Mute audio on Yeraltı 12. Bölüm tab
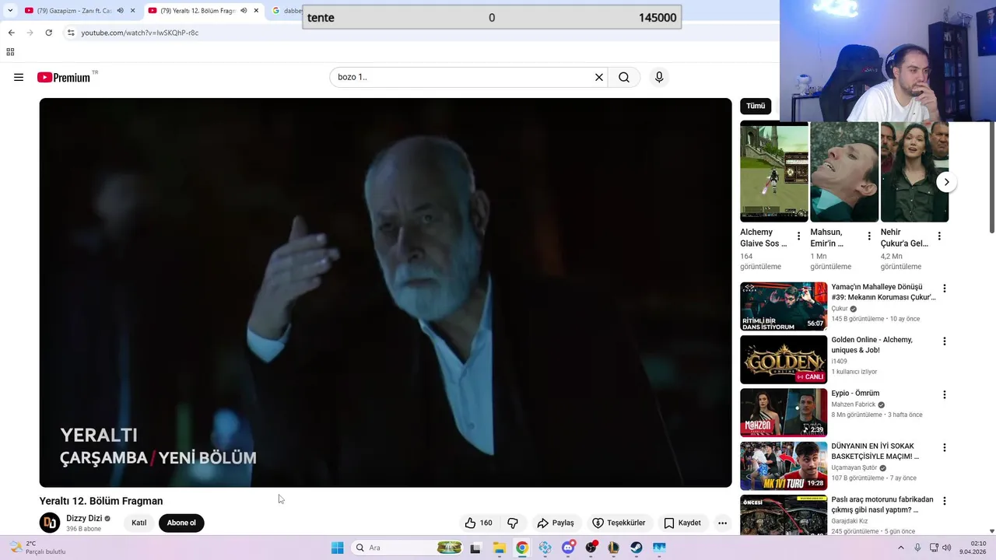The width and height of the screenshot is (996, 560). pyautogui.click(x=244, y=11)
